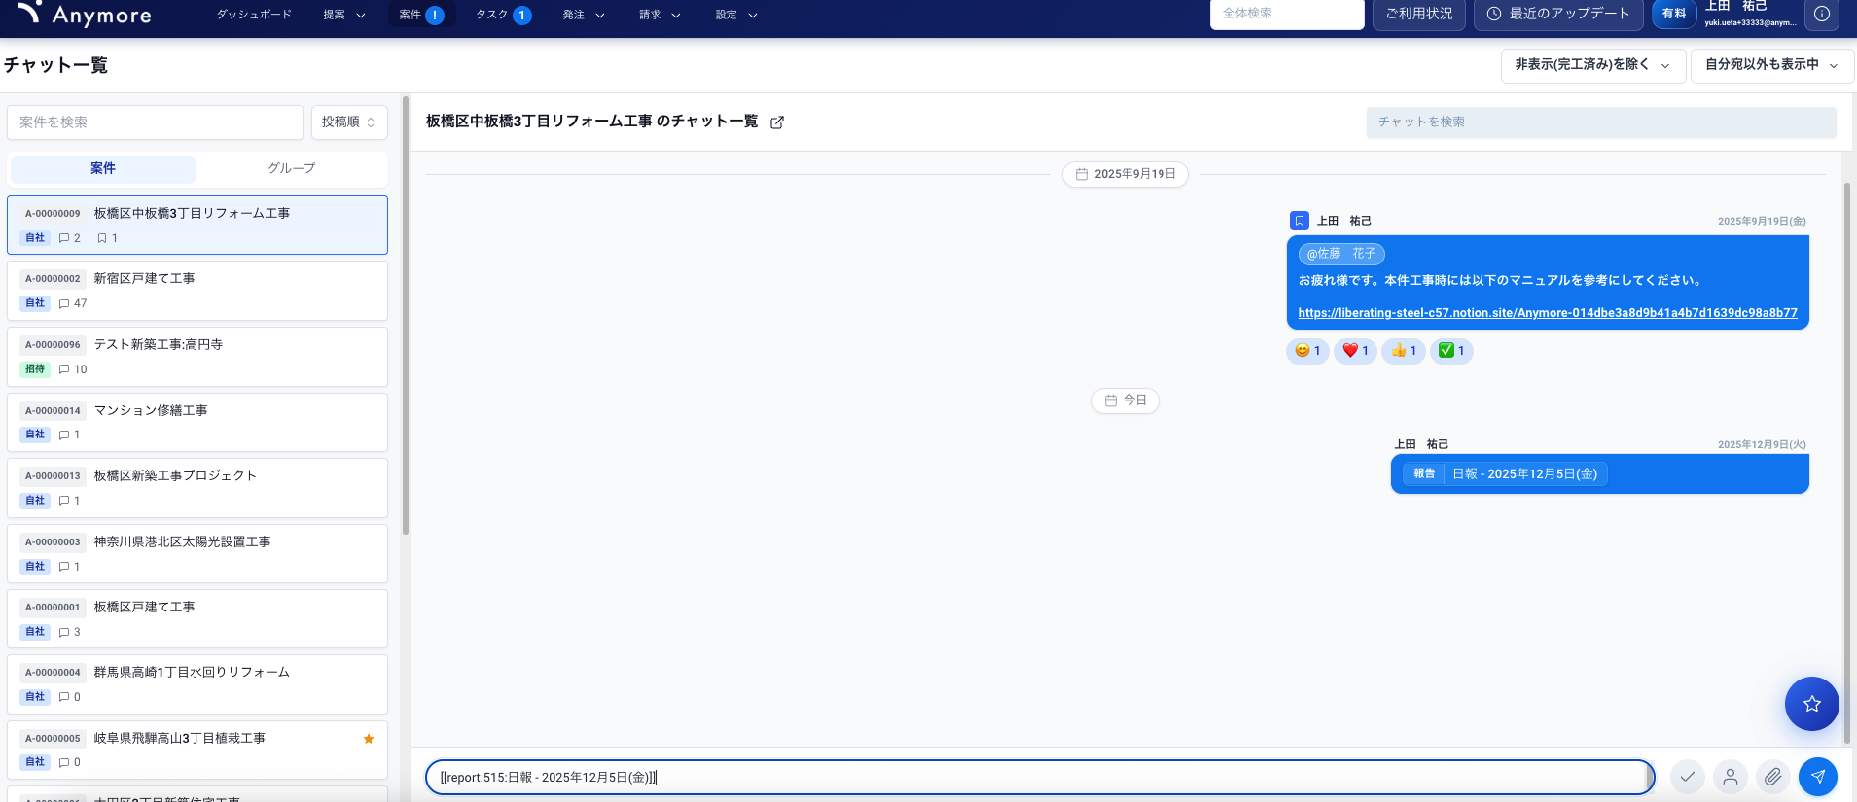Send message with paper plane icon

tap(1817, 777)
